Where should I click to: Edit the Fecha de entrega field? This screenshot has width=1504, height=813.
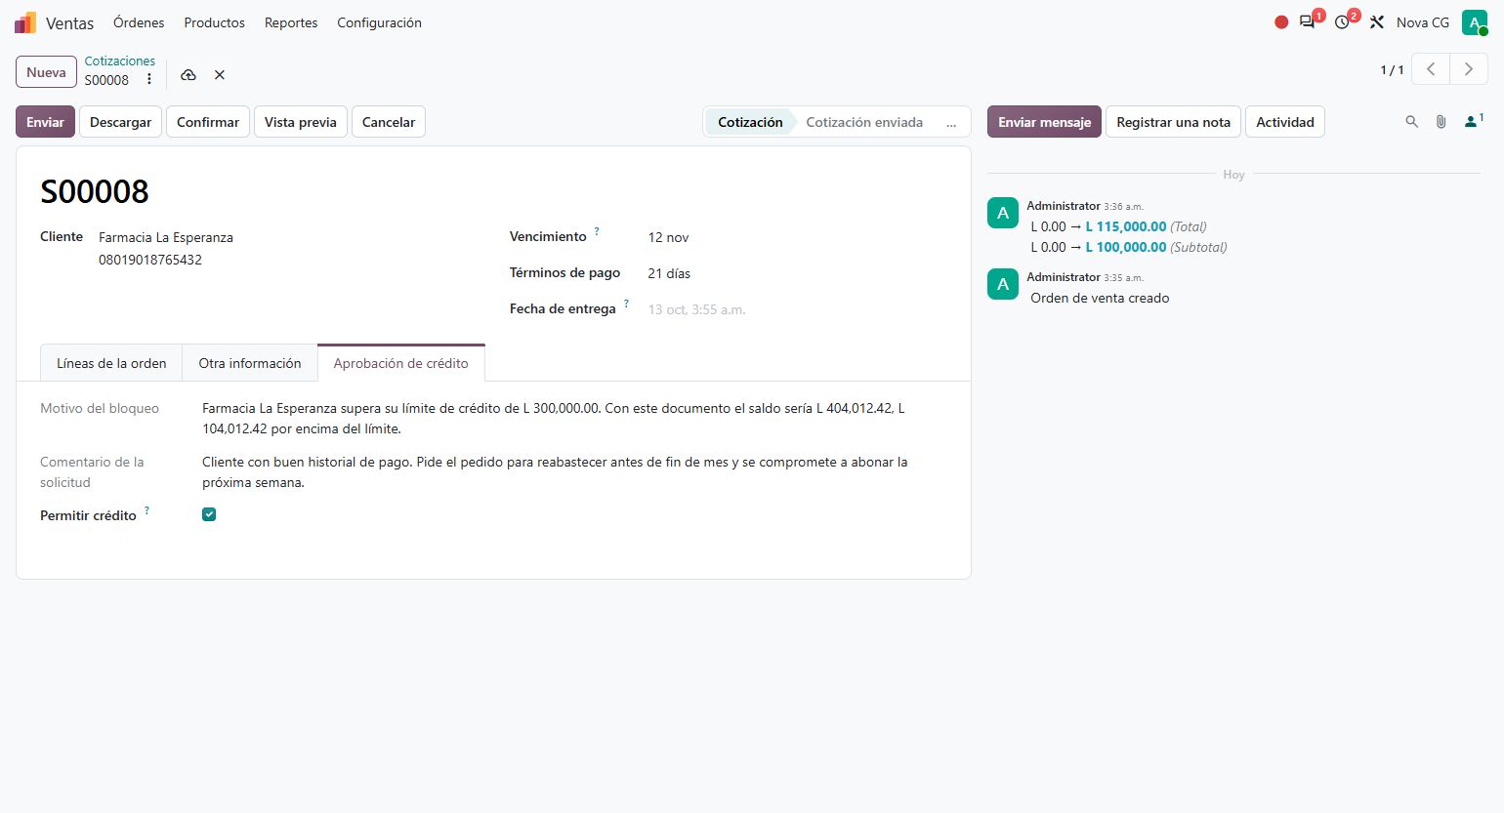pyautogui.click(x=795, y=309)
